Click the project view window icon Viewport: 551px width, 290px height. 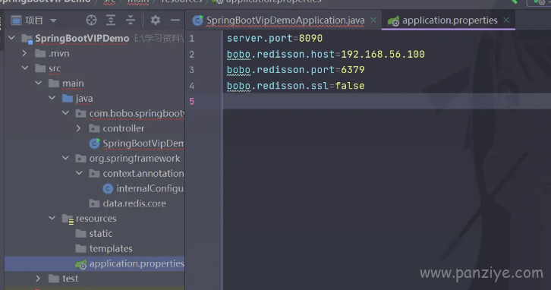click(x=16, y=20)
